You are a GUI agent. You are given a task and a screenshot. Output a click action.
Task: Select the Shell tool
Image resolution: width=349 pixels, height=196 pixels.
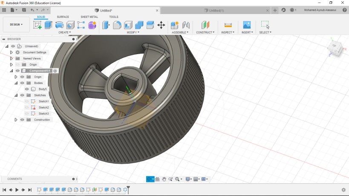tap(128, 25)
